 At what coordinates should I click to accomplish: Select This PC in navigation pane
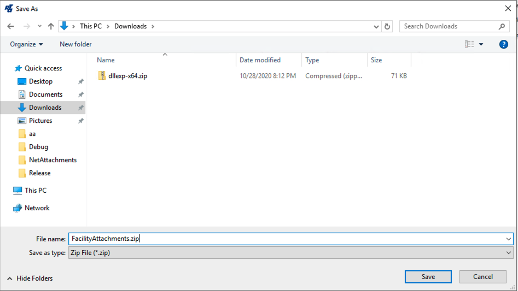pyautogui.click(x=35, y=191)
